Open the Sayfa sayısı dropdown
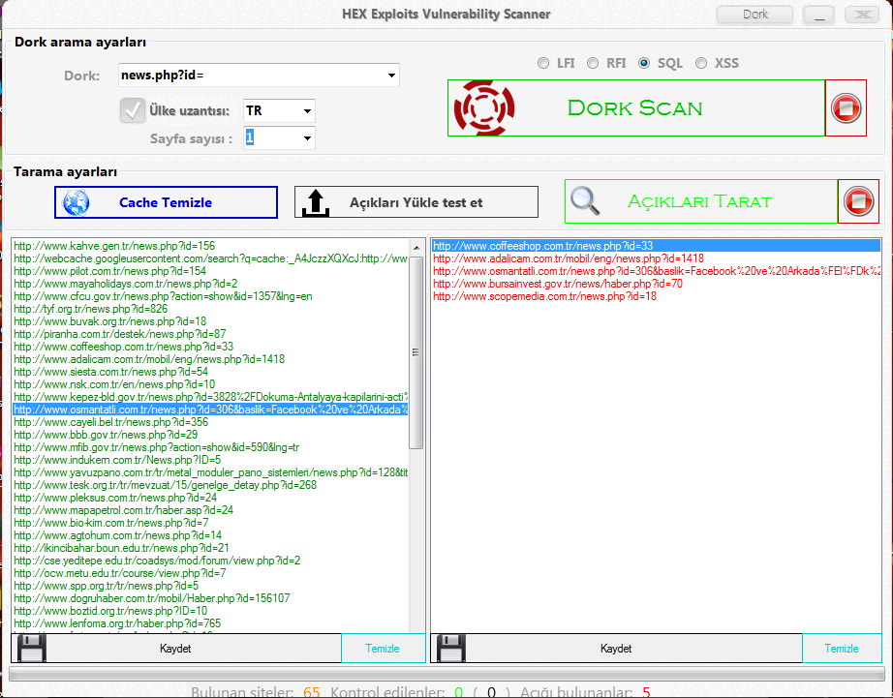This screenshot has height=698, width=893. tap(307, 138)
